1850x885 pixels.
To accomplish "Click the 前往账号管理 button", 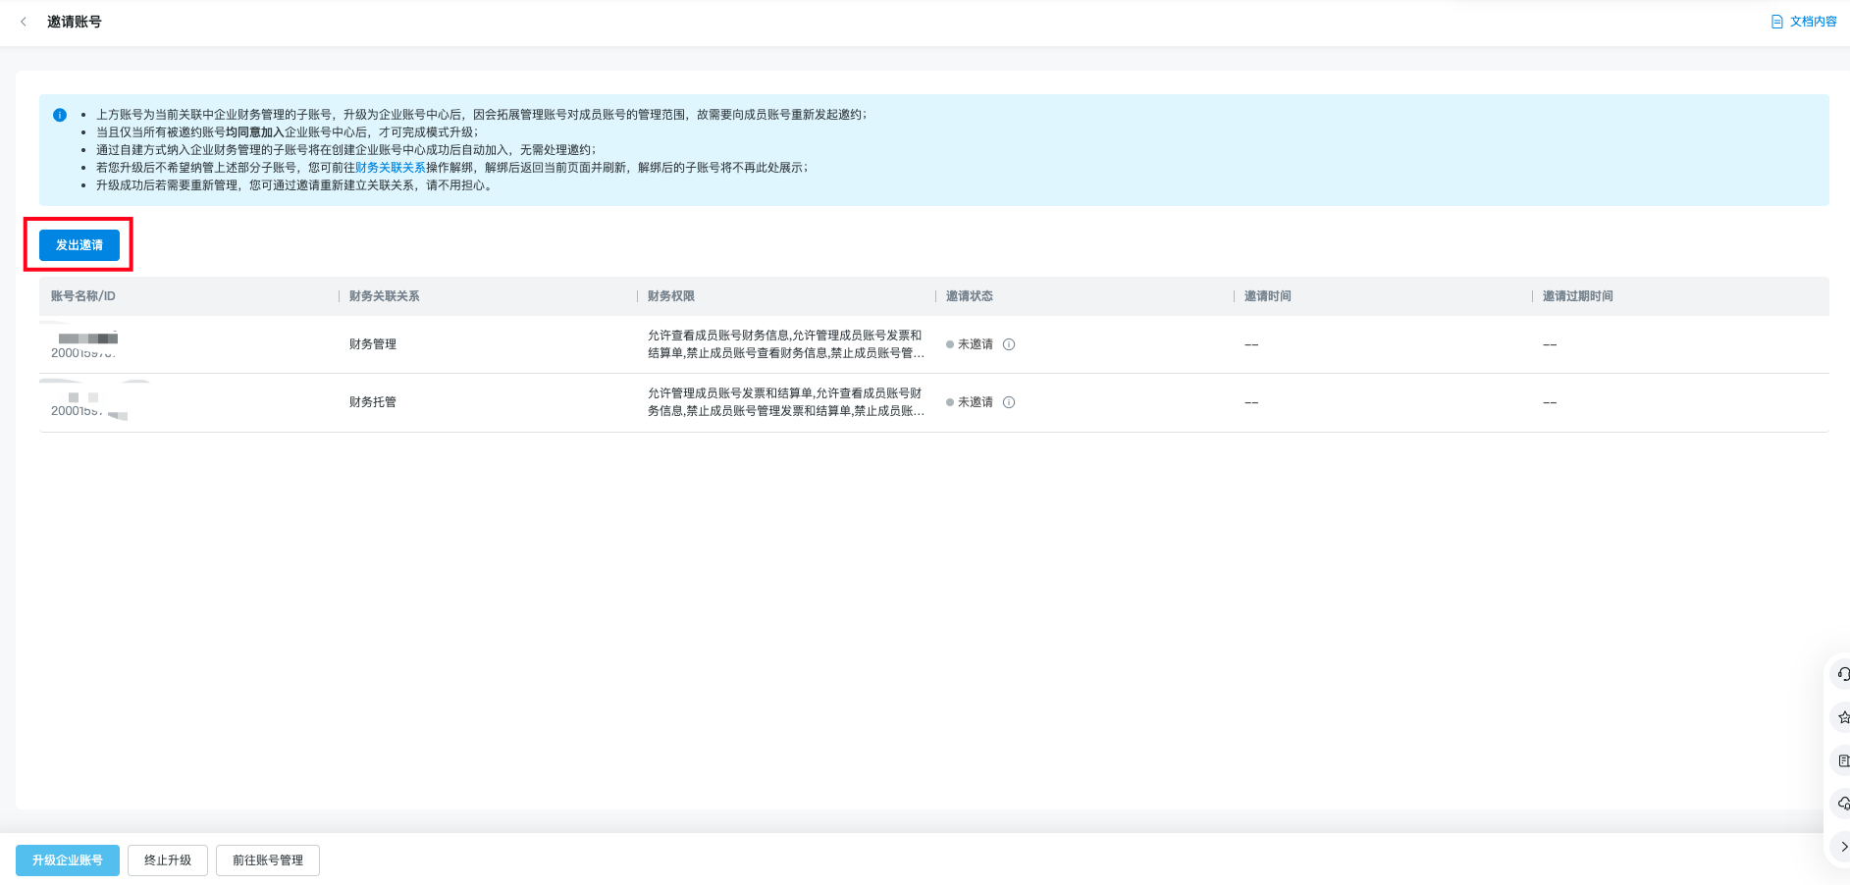I will pyautogui.click(x=268, y=860).
